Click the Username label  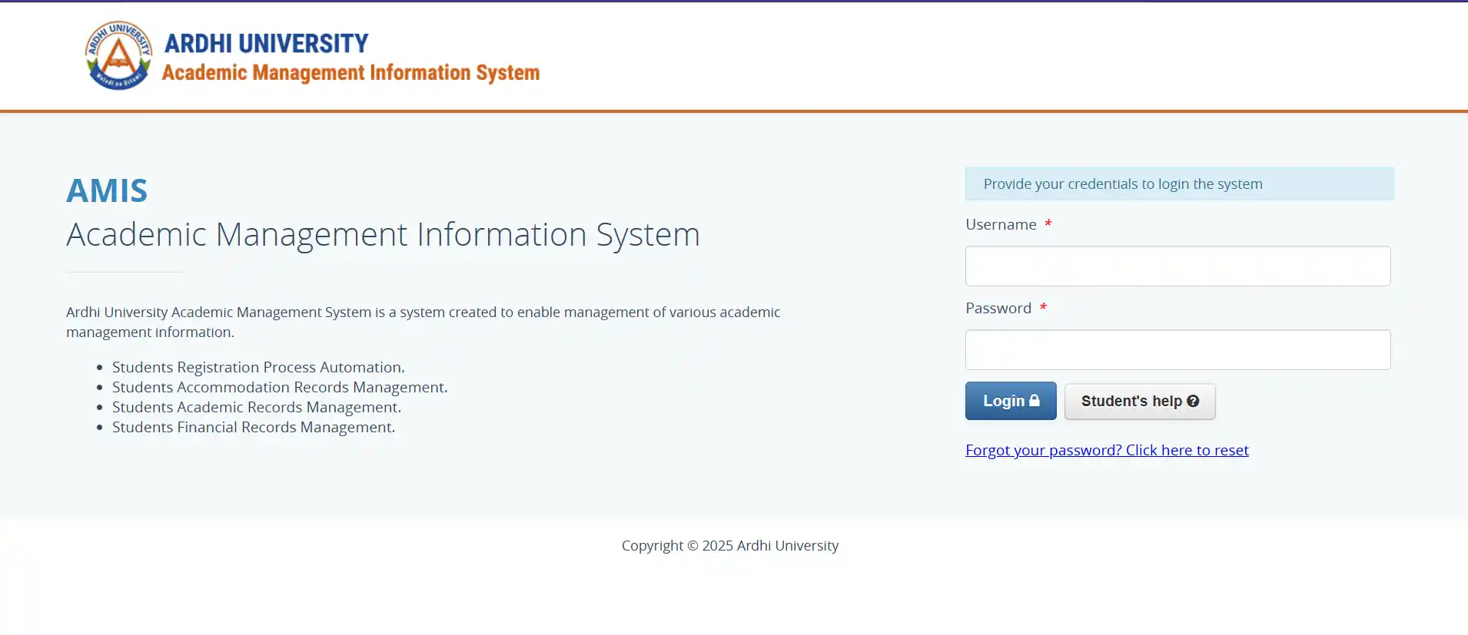[1001, 224]
